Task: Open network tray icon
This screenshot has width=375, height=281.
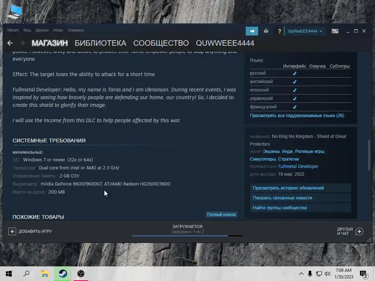Action: click(319, 274)
